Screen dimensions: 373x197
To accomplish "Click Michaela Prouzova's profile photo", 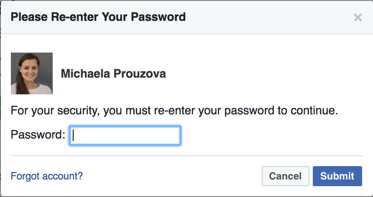I will coord(32,73).
